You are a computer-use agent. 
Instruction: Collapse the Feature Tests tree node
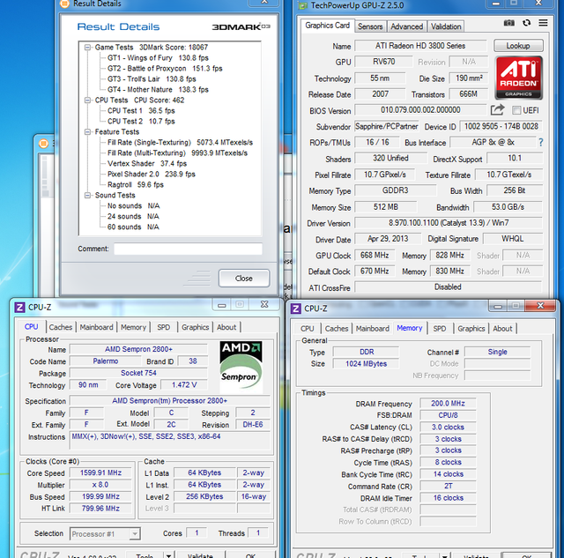point(87,132)
